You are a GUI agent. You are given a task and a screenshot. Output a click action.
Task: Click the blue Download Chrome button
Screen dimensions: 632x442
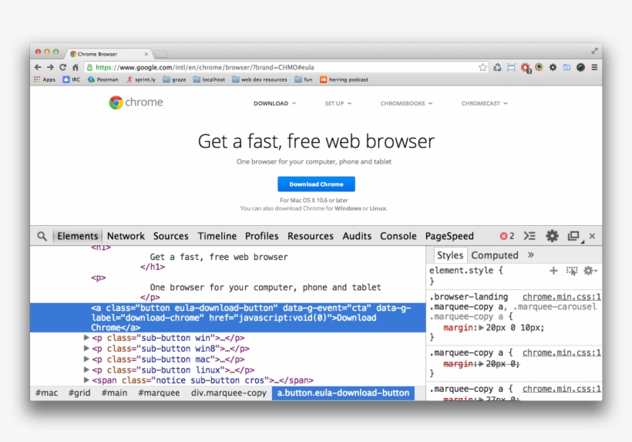(x=316, y=184)
